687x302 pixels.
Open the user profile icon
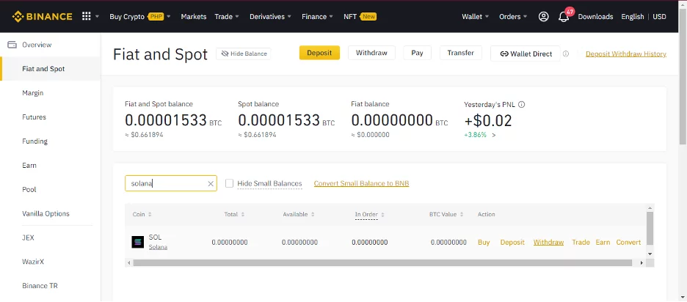pos(543,17)
